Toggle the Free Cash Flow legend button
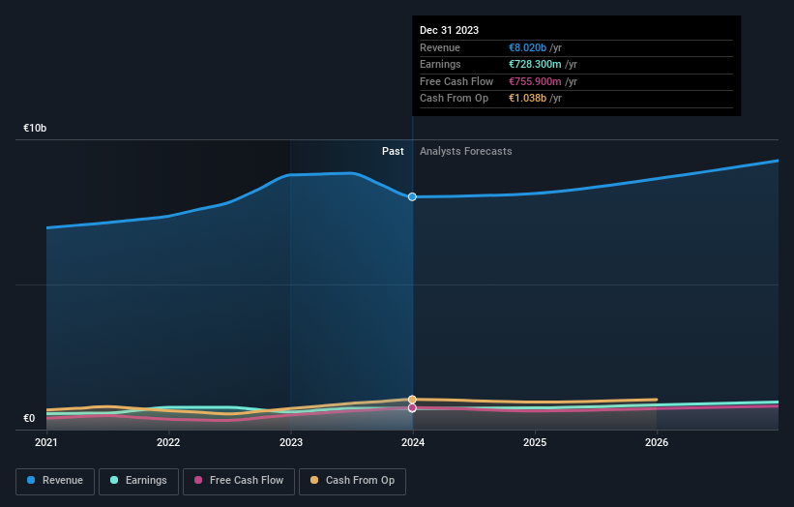This screenshot has width=794, height=507. [x=239, y=481]
